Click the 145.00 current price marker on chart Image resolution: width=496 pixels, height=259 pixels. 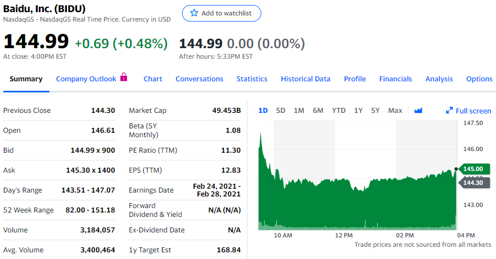tap(474, 169)
